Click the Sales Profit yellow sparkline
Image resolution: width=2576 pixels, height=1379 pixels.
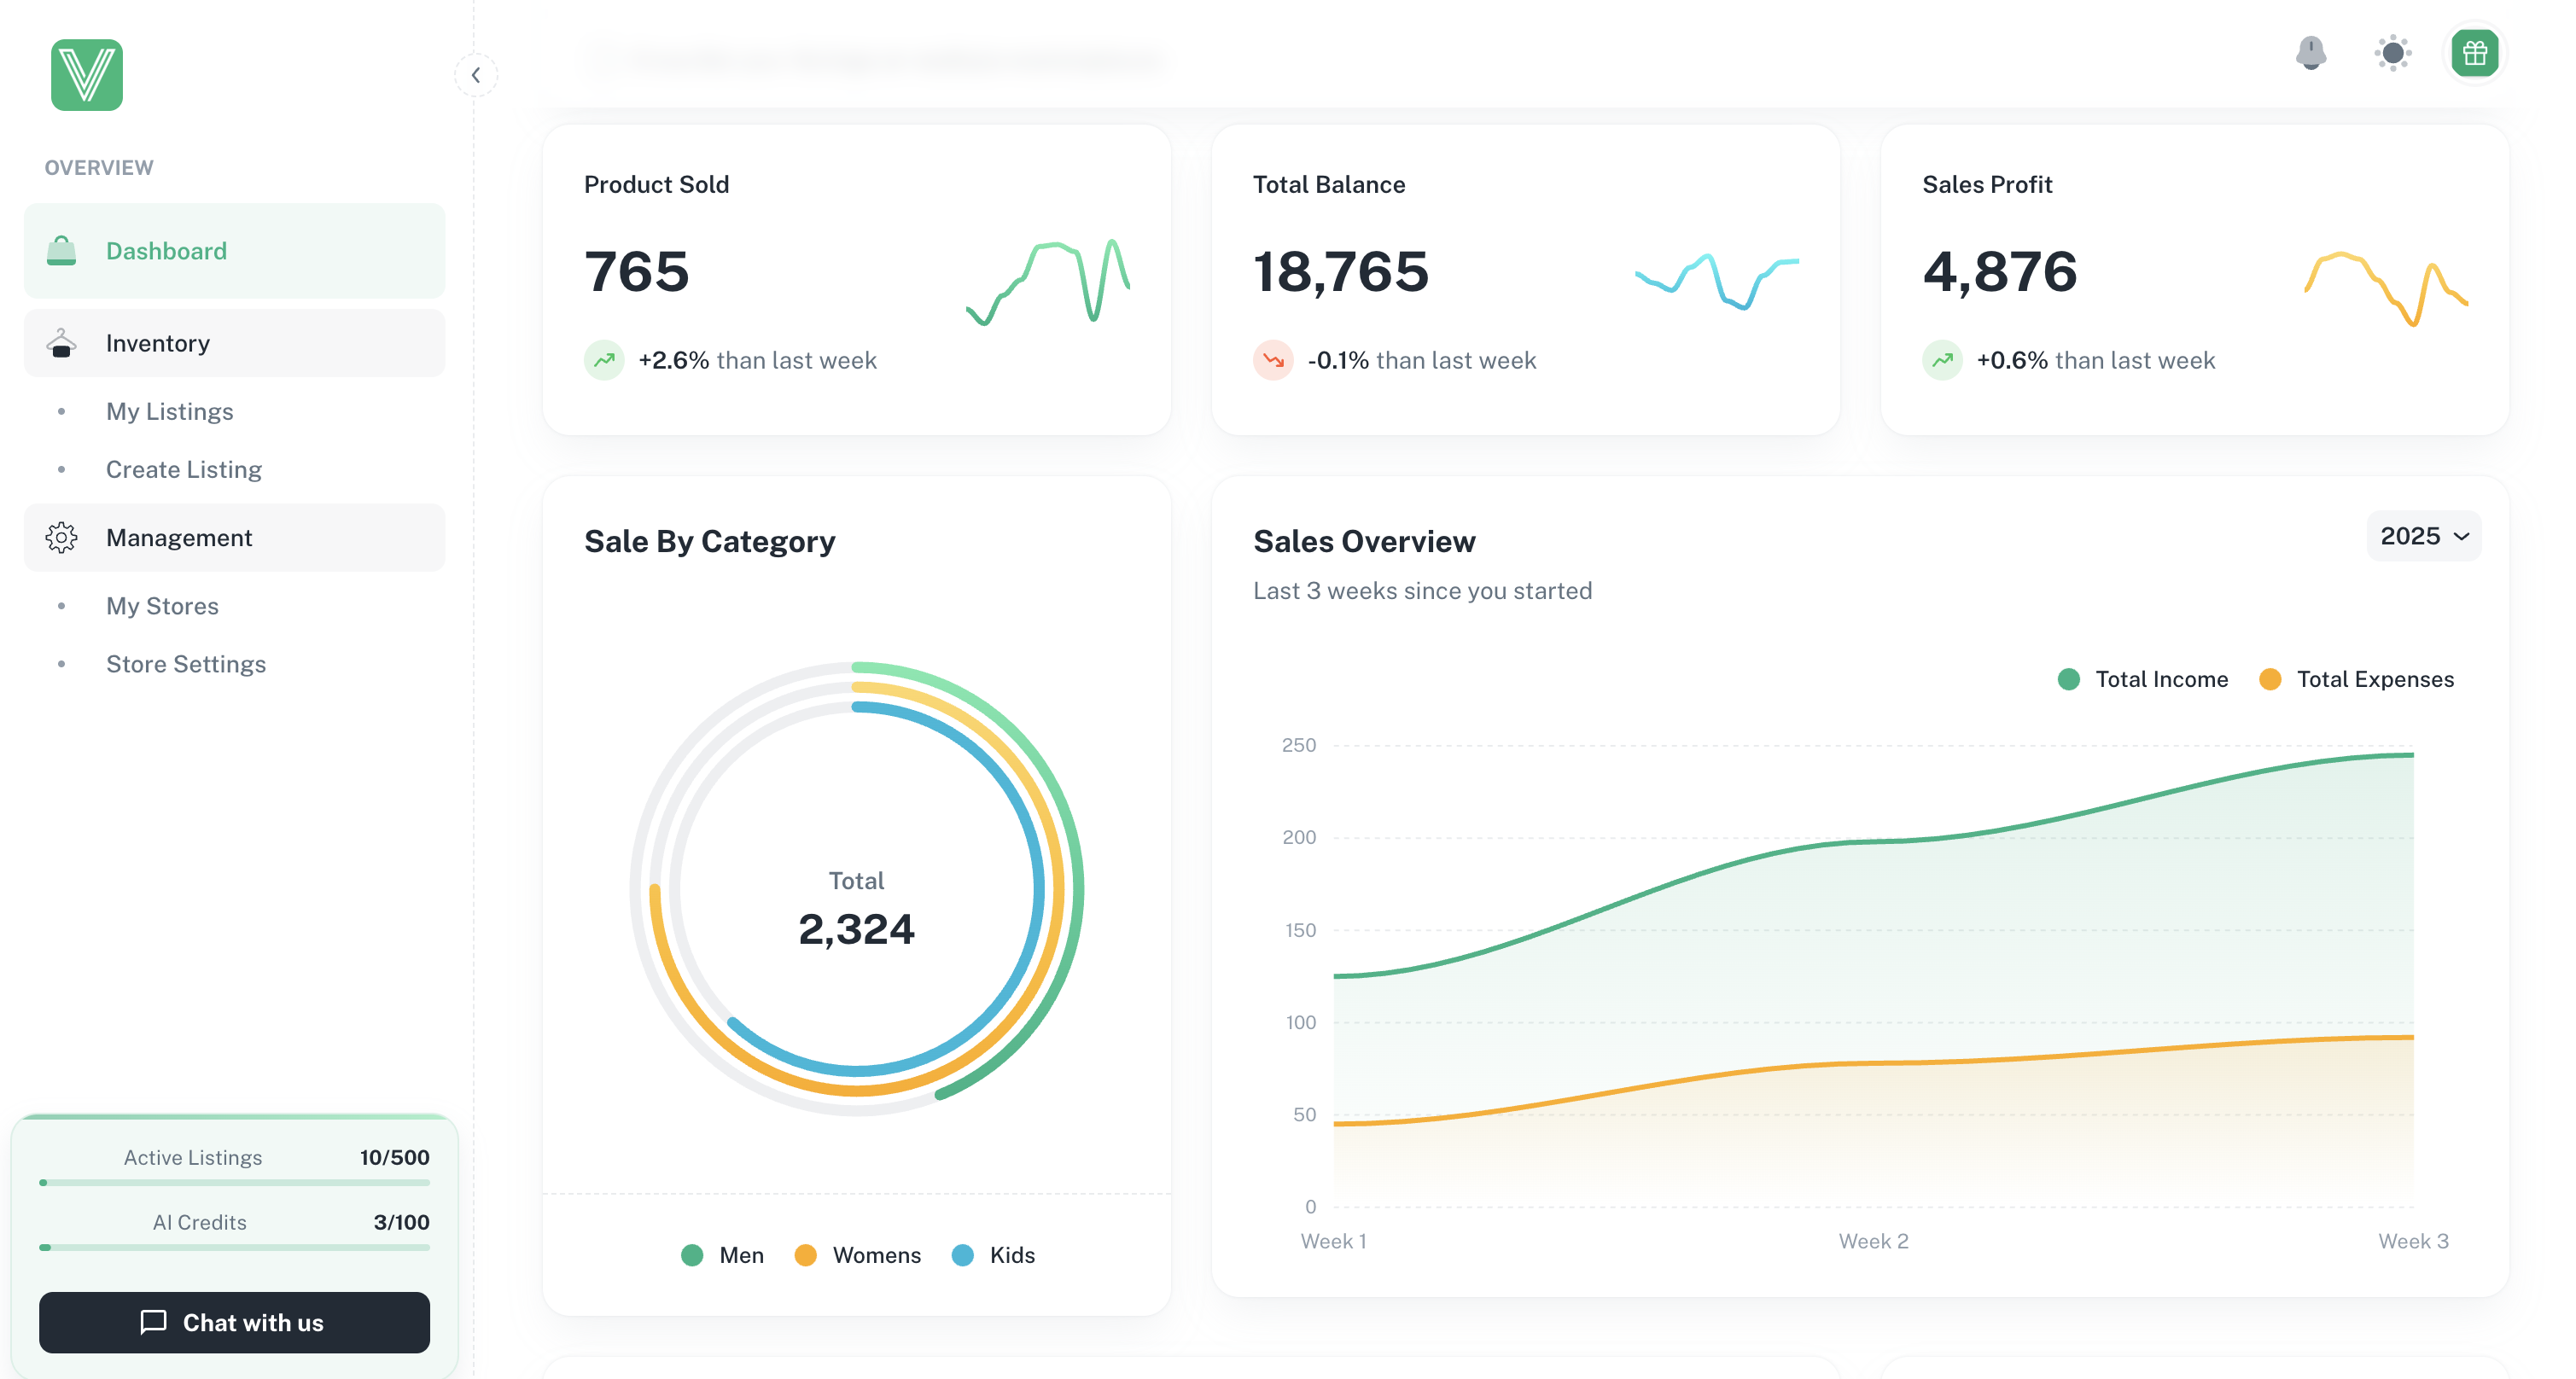pos(2386,289)
